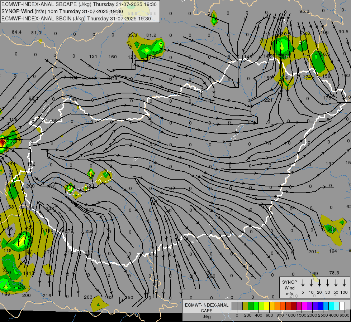This screenshot has height=322, width=351.
Task: Click the 'SYNOP Wind m/s' legend label
Action: [x=289, y=288]
